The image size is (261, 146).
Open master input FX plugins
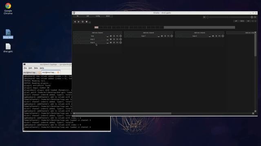(x=204, y=17)
